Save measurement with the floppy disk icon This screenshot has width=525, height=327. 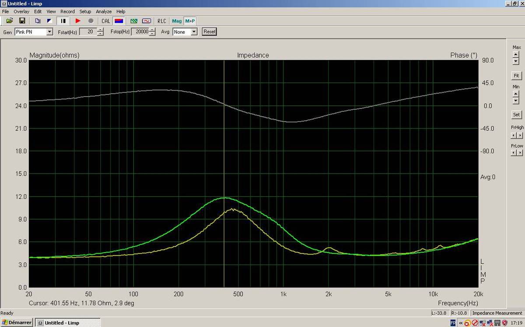tap(22, 21)
